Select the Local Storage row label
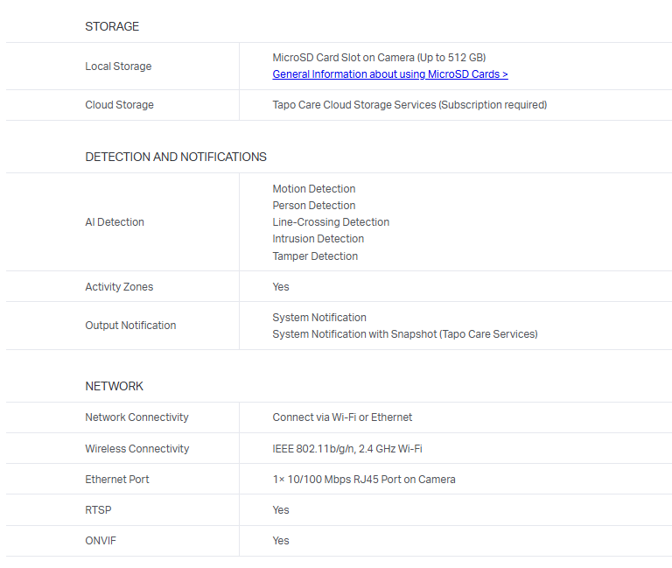 point(118,67)
